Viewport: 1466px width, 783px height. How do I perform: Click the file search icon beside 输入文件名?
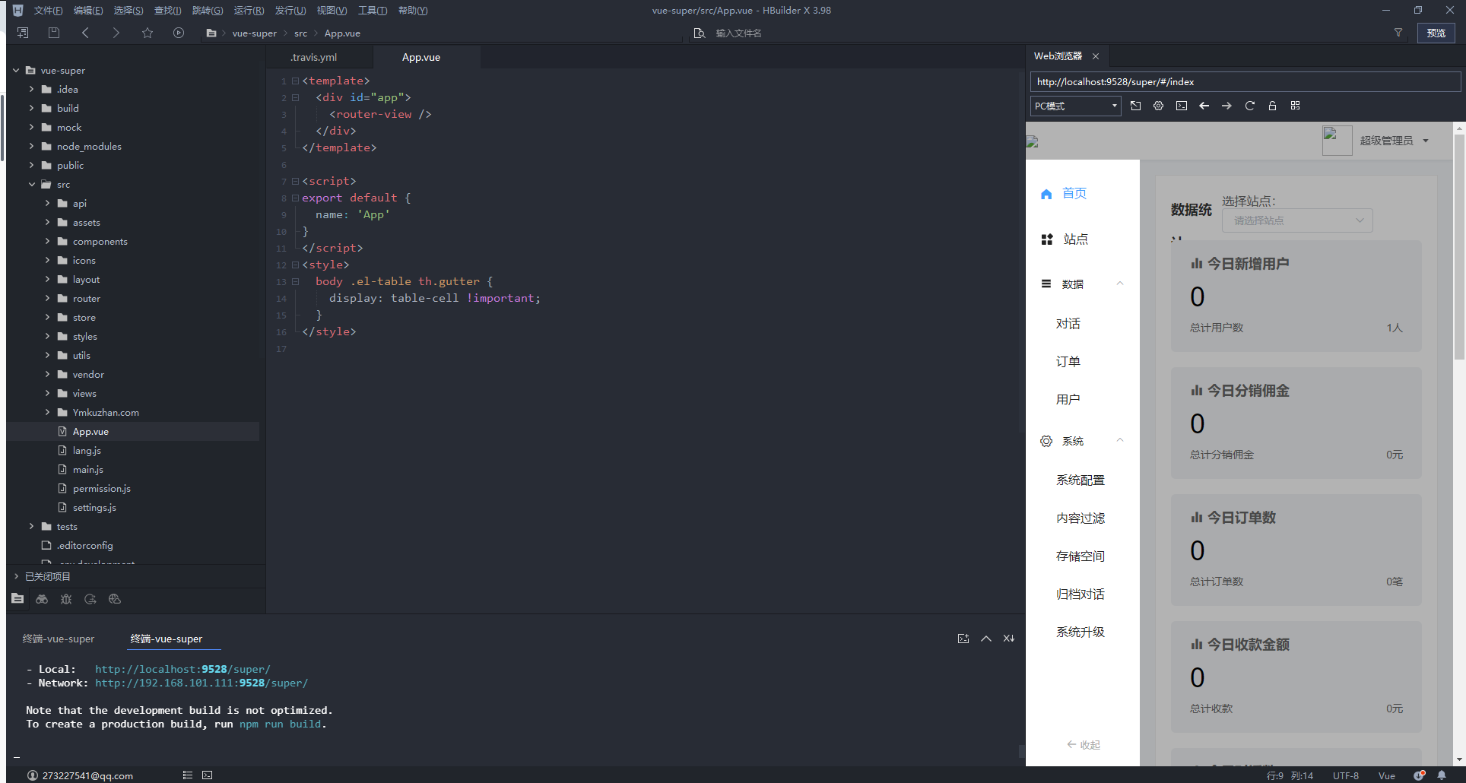700,33
